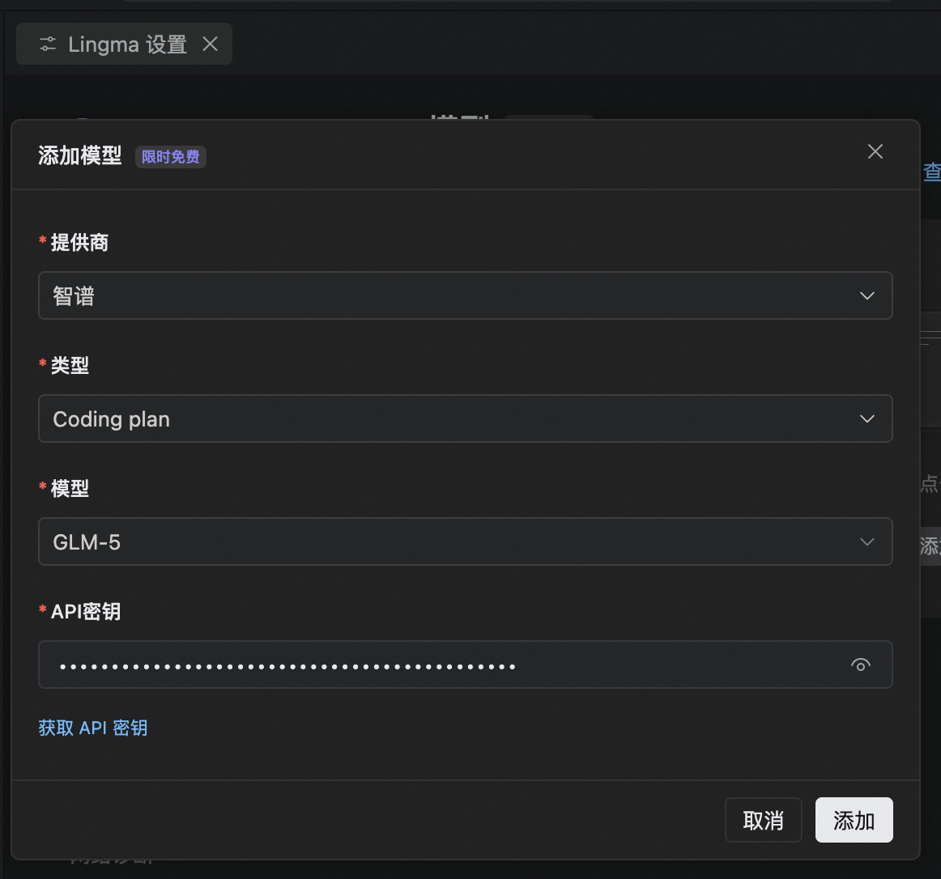
Task: Switch to the Lingma 设置 tab
Action: point(127,45)
